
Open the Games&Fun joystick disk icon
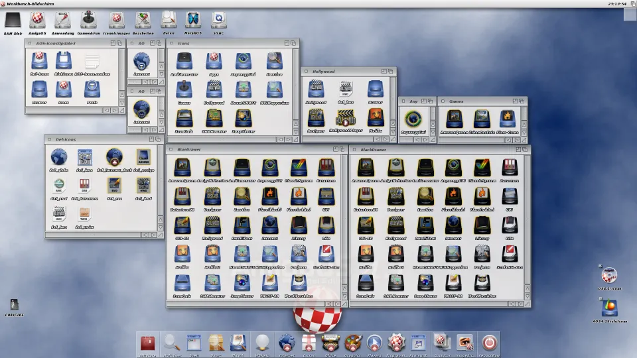tap(88, 20)
